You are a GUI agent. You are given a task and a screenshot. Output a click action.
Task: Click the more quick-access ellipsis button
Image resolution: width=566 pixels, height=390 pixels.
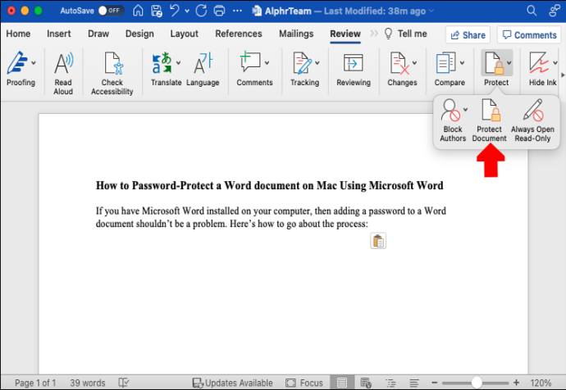pyautogui.click(x=237, y=11)
